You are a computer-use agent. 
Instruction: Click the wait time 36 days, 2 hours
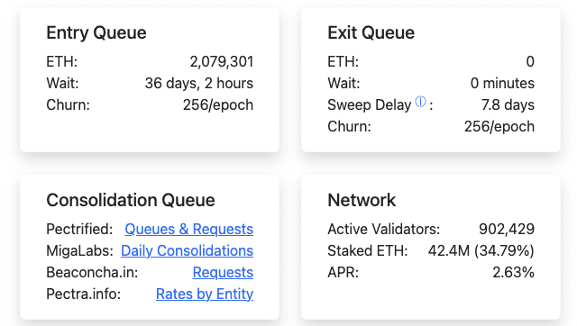[x=199, y=84]
